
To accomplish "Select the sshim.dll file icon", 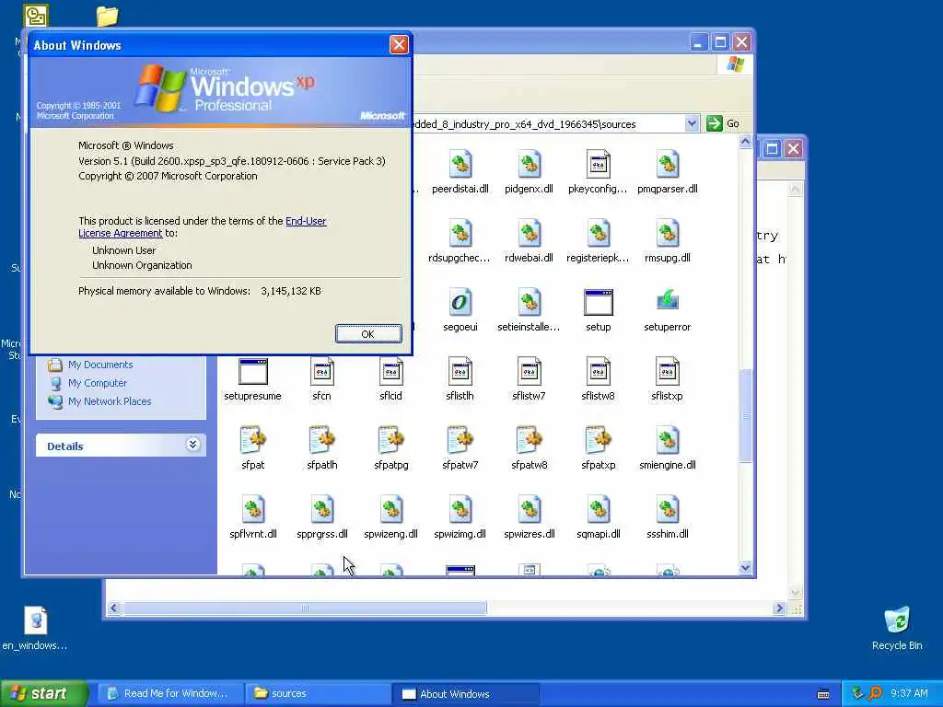I will (x=668, y=510).
